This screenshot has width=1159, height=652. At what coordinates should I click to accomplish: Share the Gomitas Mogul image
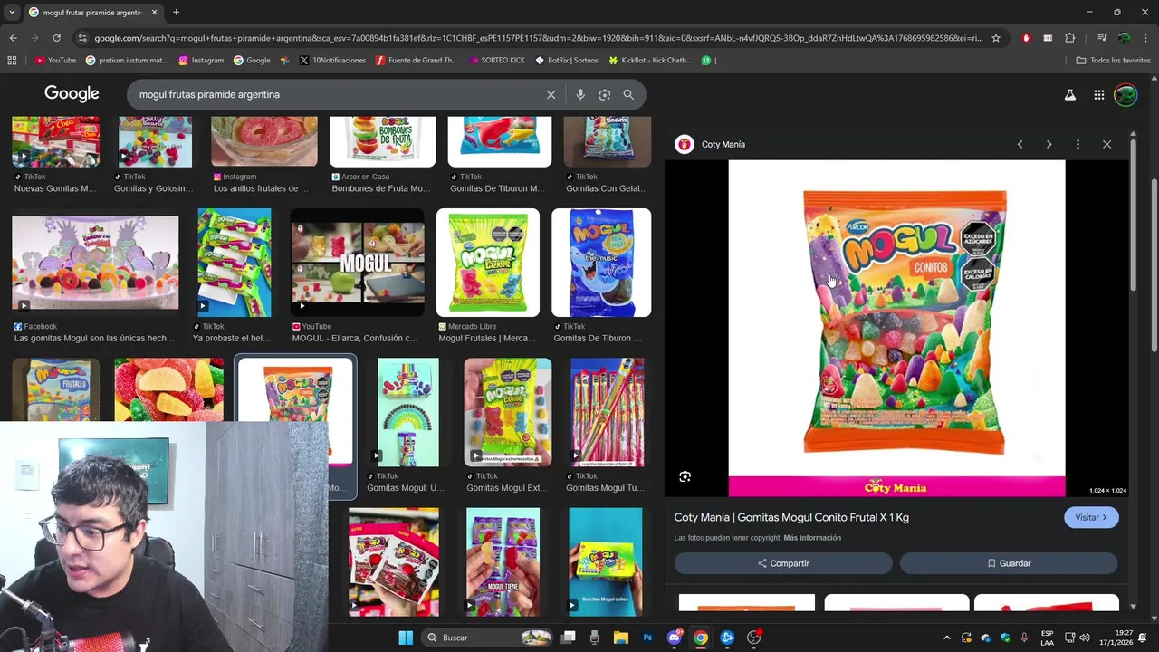coord(783,563)
